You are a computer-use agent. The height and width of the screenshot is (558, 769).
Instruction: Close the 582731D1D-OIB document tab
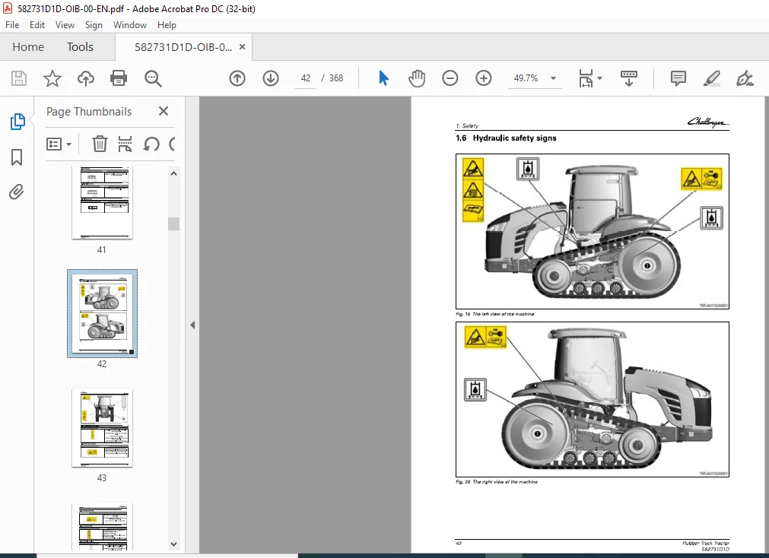point(243,47)
